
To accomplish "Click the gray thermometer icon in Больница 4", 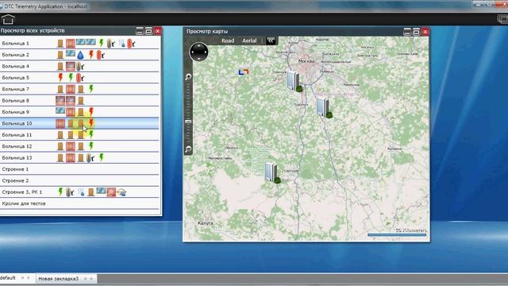I will [80, 67].
